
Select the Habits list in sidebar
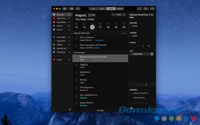click(x=62, y=45)
